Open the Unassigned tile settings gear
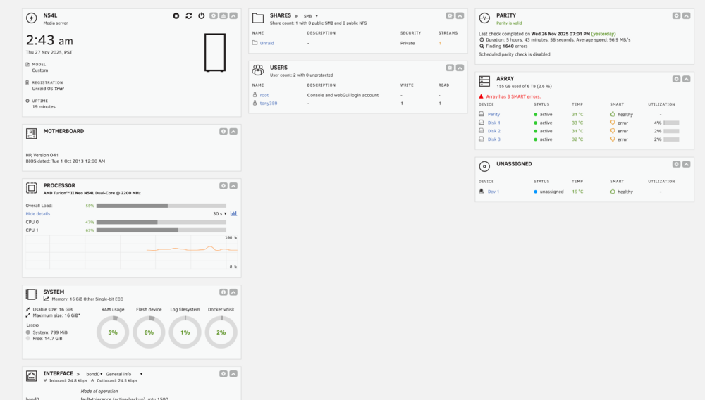The image size is (705, 400). 677,164
